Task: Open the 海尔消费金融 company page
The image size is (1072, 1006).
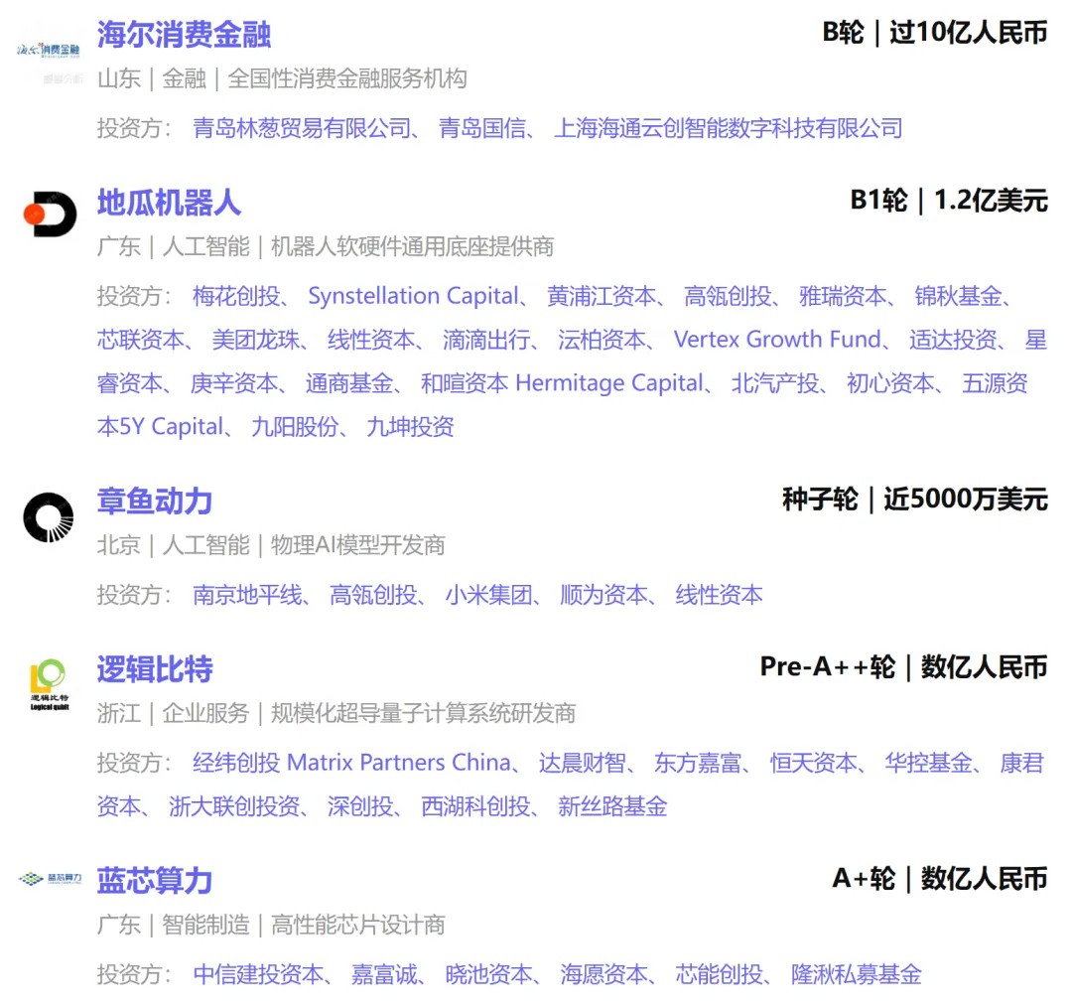Action: pos(186,34)
